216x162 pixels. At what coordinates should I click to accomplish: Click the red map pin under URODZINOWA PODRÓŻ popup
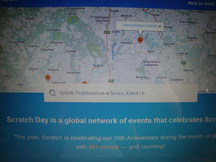pyautogui.click(x=140, y=40)
